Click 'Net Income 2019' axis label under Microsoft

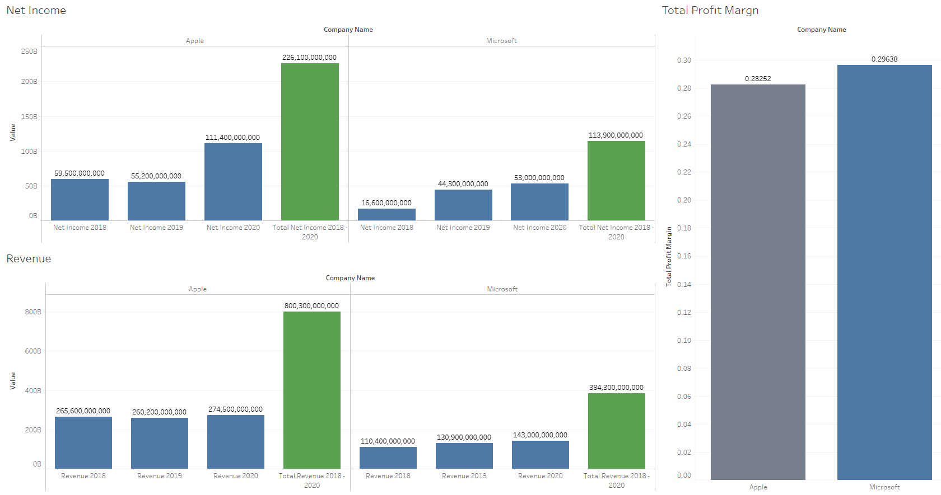(463, 228)
